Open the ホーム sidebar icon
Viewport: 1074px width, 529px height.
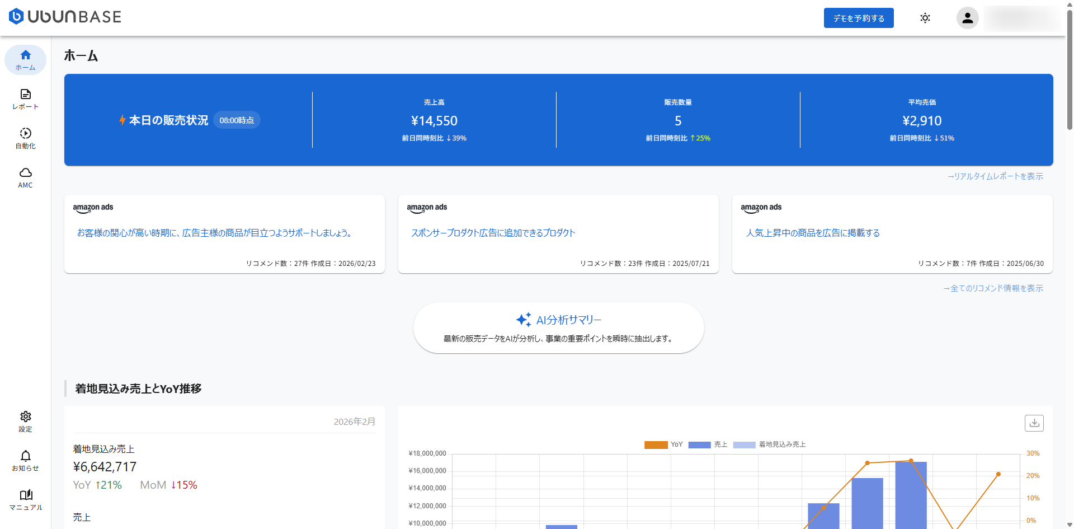[25, 59]
